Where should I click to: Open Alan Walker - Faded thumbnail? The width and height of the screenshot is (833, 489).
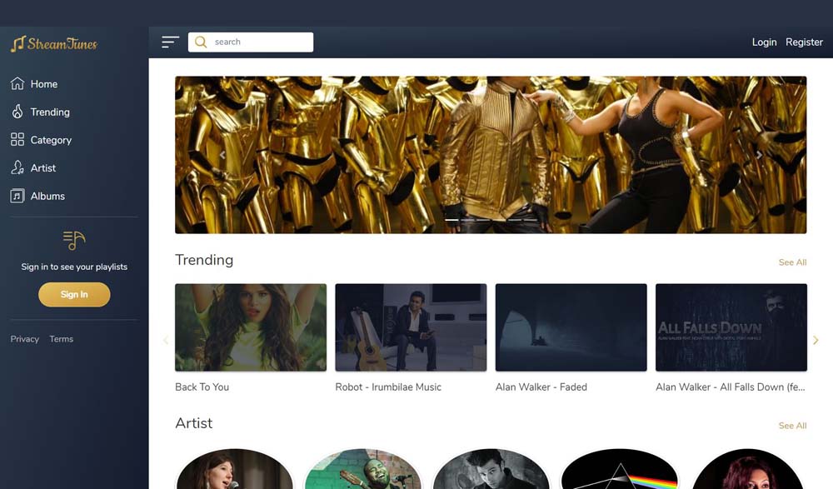click(x=571, y=327)
